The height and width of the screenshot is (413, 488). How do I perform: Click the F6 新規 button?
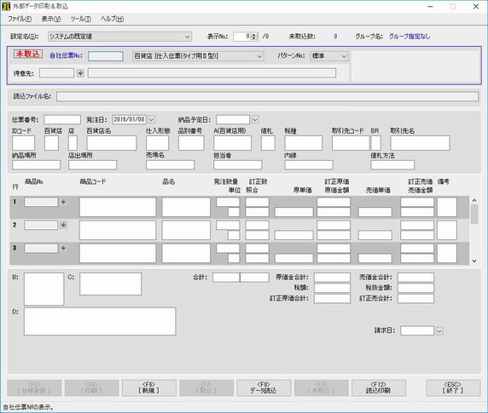point(148,387)
